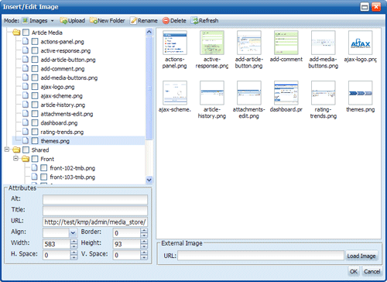
Task: Decrease the Width value with down arrow
Action: (x=74, y=246)
